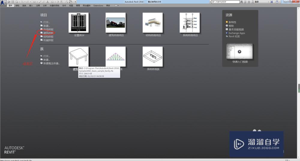Viewport: 300px width, 161px height.
Task: Open the 建筑样例项目 thumbnail
Action: (115, 23)
